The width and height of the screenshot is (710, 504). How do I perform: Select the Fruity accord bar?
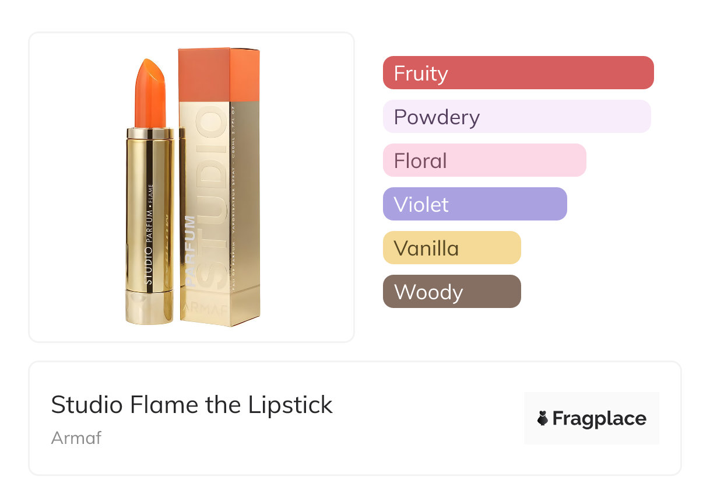[518, 73]
